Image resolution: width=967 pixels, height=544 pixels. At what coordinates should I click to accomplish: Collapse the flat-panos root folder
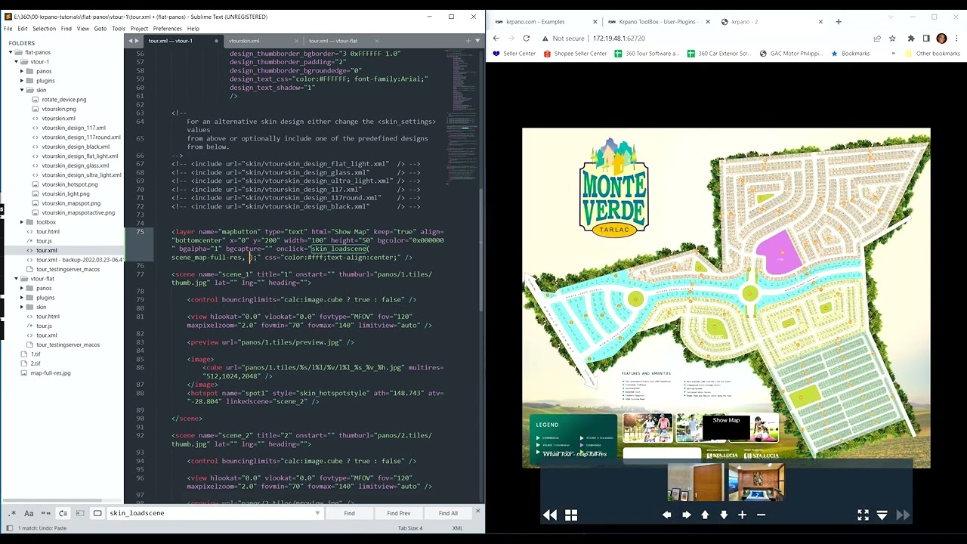(x=11, y=53)
